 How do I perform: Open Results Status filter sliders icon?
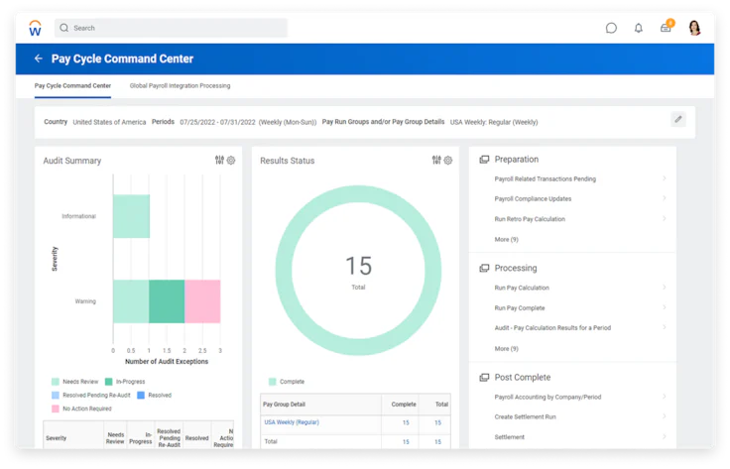(436, 160)
